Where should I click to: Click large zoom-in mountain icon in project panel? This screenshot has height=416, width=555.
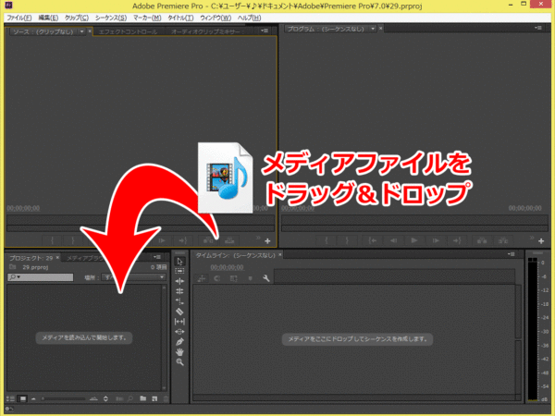[93, 398]
